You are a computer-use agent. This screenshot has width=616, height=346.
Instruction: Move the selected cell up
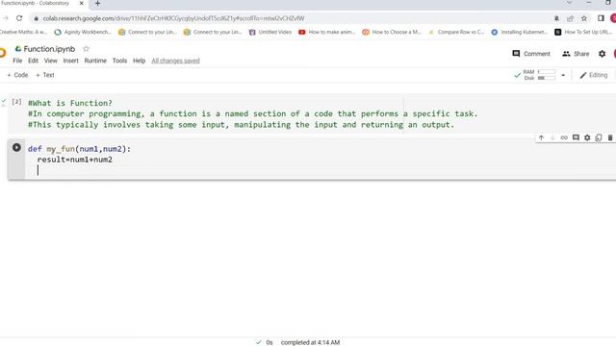(x=541, y=137)
